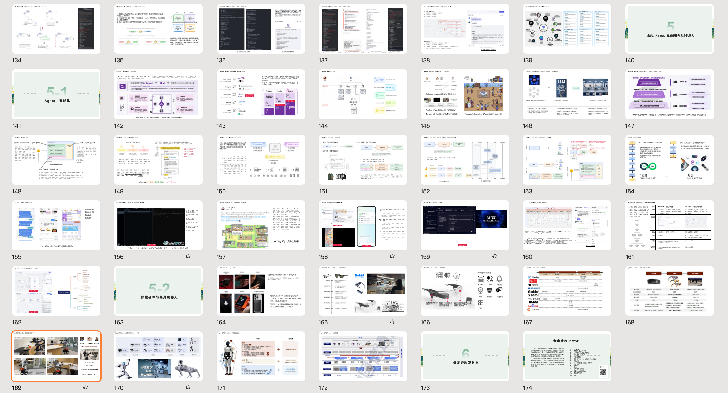Select slide 154 Siri comparison thumbnail
728x393 pixels.
669,160
